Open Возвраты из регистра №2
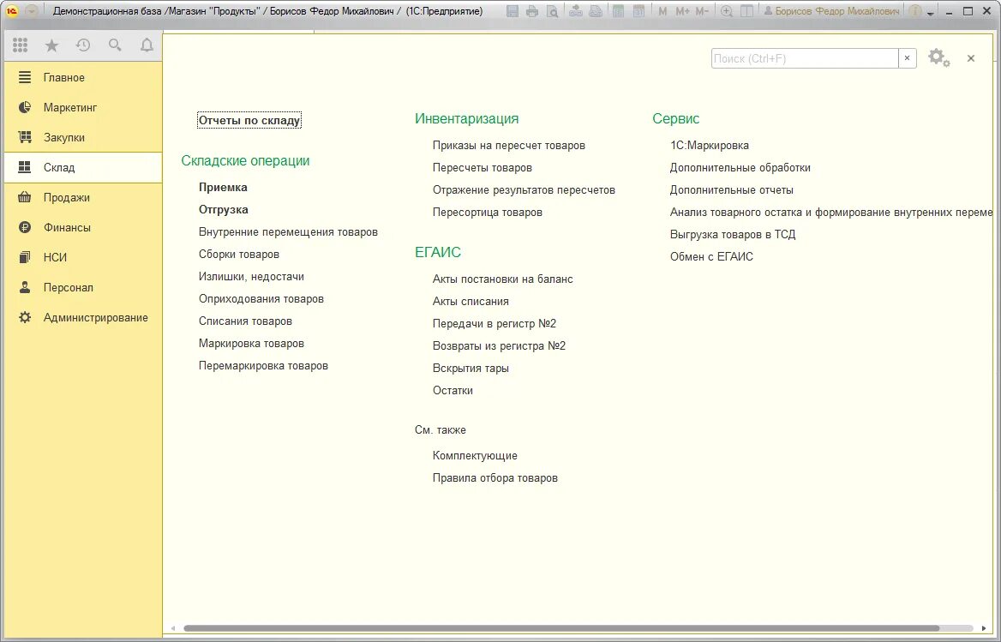This screenshot has width=1001, height=642. [x=499, y=346]
